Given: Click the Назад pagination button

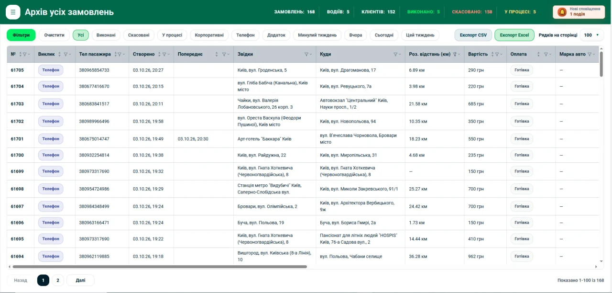Looking at the screenshot, I should tap(21, 280).
